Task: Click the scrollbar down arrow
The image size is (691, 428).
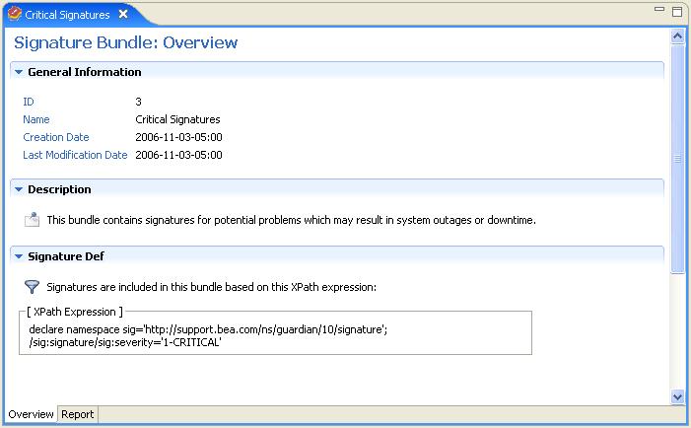Action: (x=677, y=396)
